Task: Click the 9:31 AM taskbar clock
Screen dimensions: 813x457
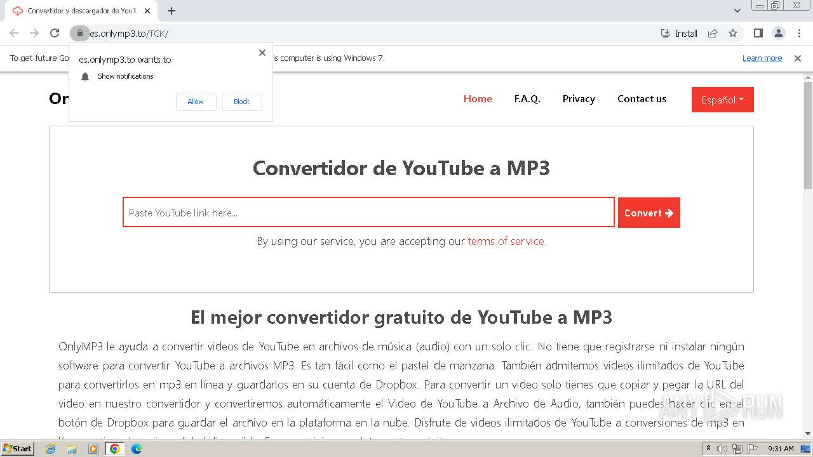Action: (x=781, y=449)
